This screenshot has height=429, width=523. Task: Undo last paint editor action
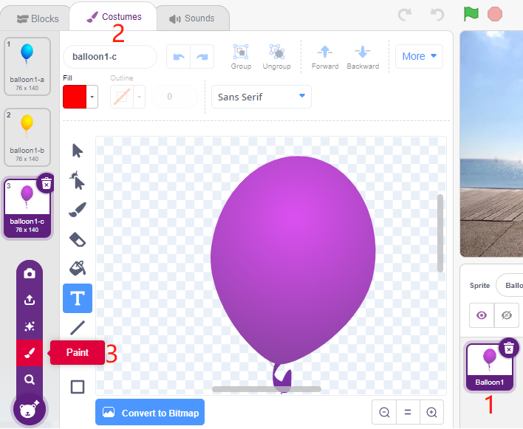pos(179,57)
